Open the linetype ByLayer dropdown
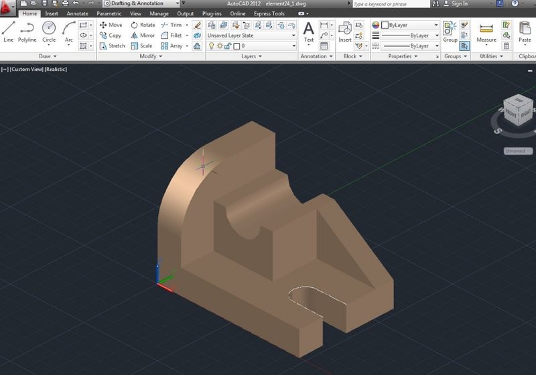Image resolution: width=536 pixels, height=375 pixels. 409,46
